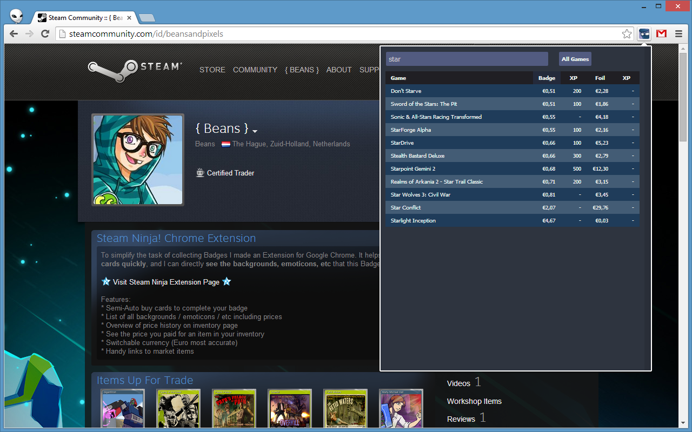
Task: Sort the list by Badge column
Action: tap(547, 78)
